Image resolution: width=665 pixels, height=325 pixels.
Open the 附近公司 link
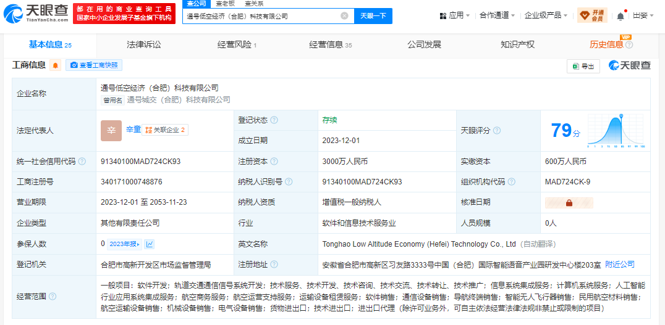click(x=620, y=265)
